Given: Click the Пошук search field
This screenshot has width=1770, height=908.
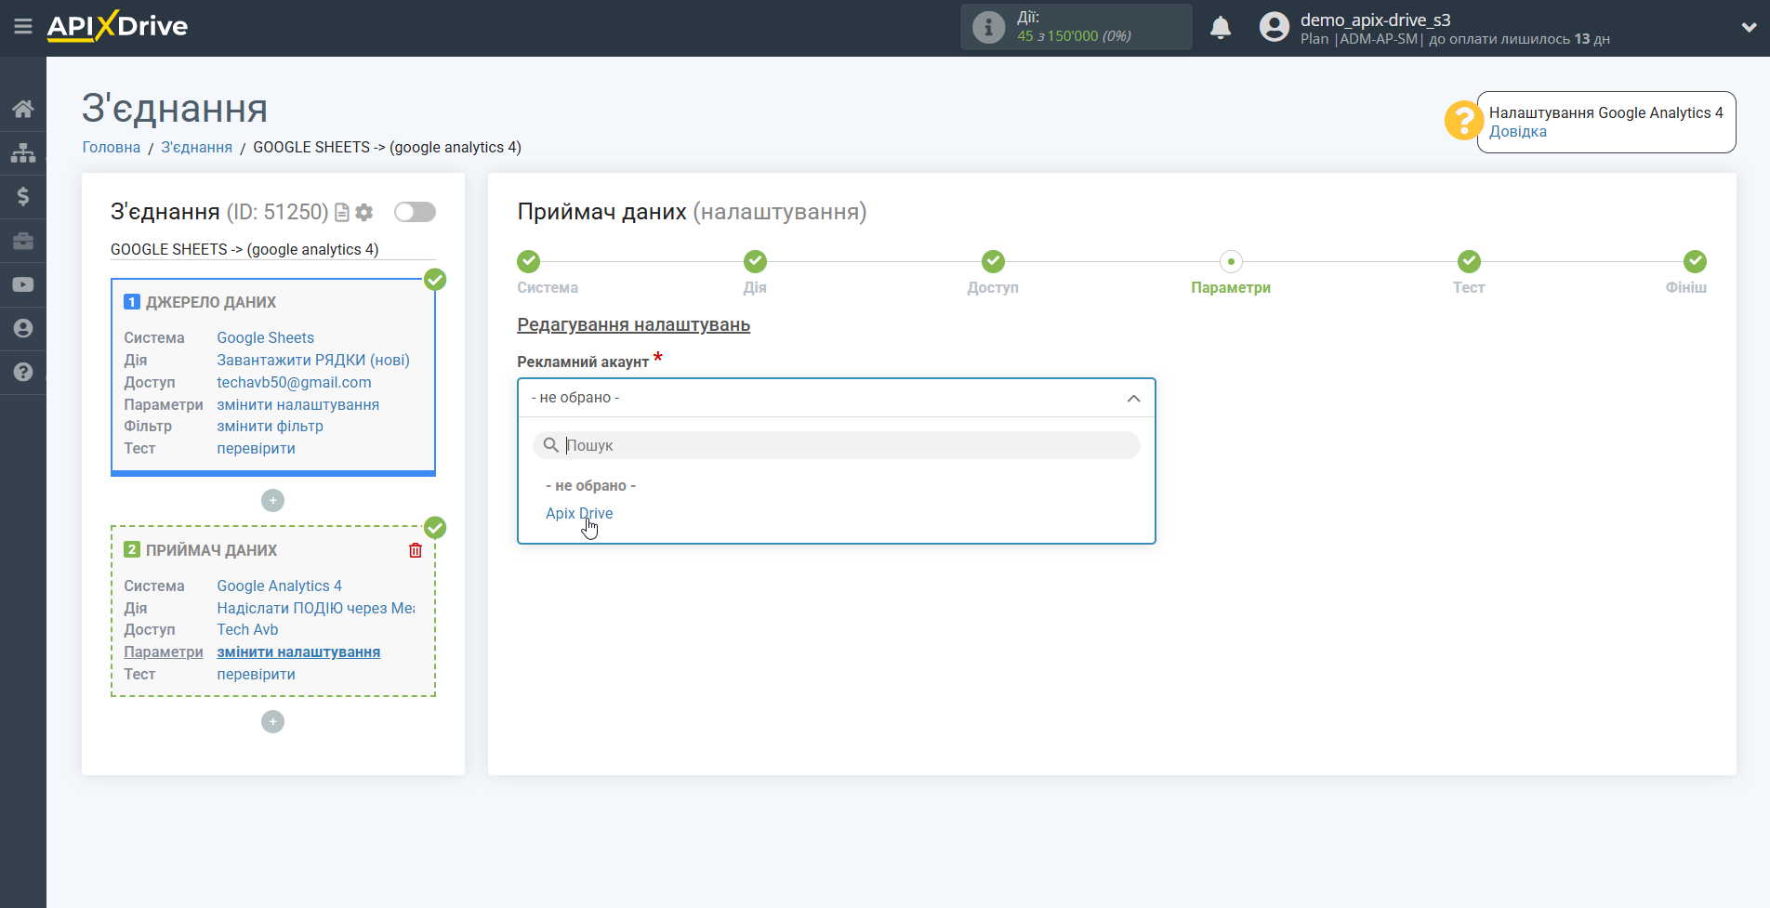Looking at the screenshot, I should pos(837,445).
